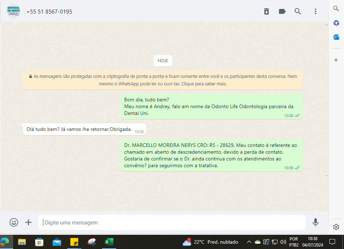The width and height of the screenshot is (344, 249).
Task: Open Excel from taskbar
Action: 109,242
